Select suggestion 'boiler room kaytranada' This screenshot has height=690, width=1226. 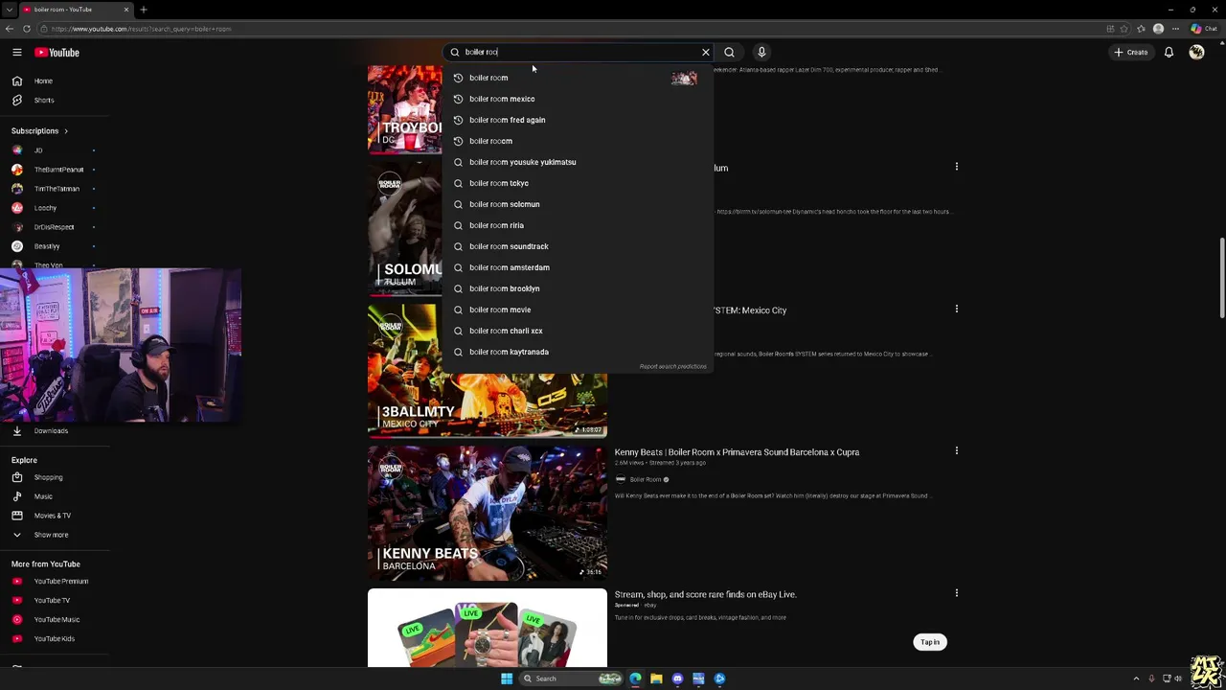(x=578, y=352)
